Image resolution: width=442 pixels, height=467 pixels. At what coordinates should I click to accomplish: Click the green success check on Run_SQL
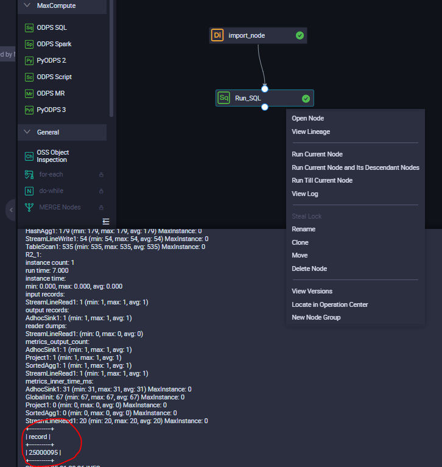pos(306,99)
